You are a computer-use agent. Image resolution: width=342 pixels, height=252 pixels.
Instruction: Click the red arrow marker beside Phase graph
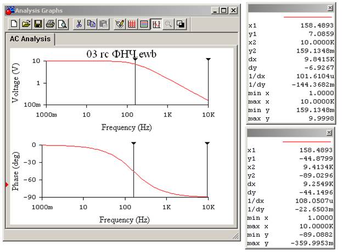coord(7,185)
